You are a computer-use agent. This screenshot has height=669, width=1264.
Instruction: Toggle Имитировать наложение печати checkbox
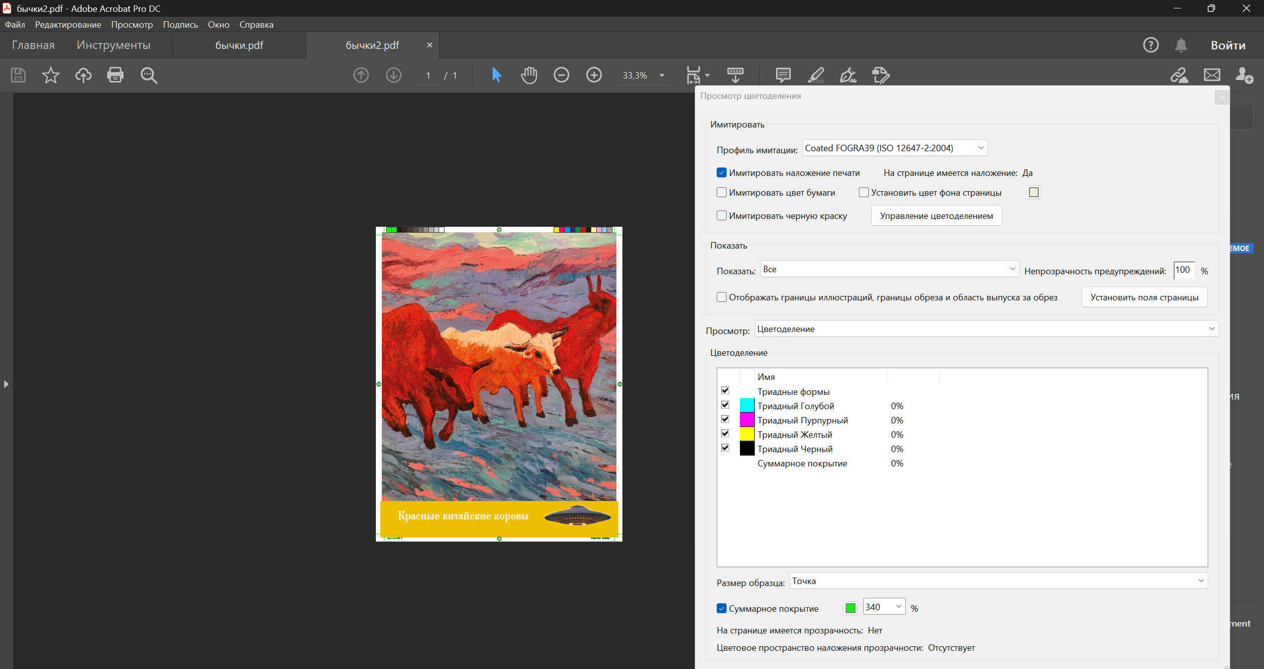(x=722, y=173)
